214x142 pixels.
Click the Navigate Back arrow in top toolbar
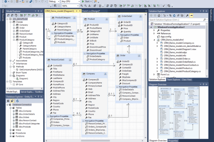click(x=6, y=2)
